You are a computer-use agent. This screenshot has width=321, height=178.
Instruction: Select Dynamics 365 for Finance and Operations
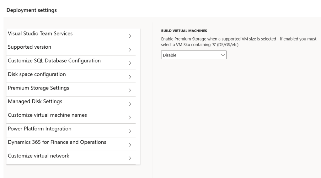point(57,142)
